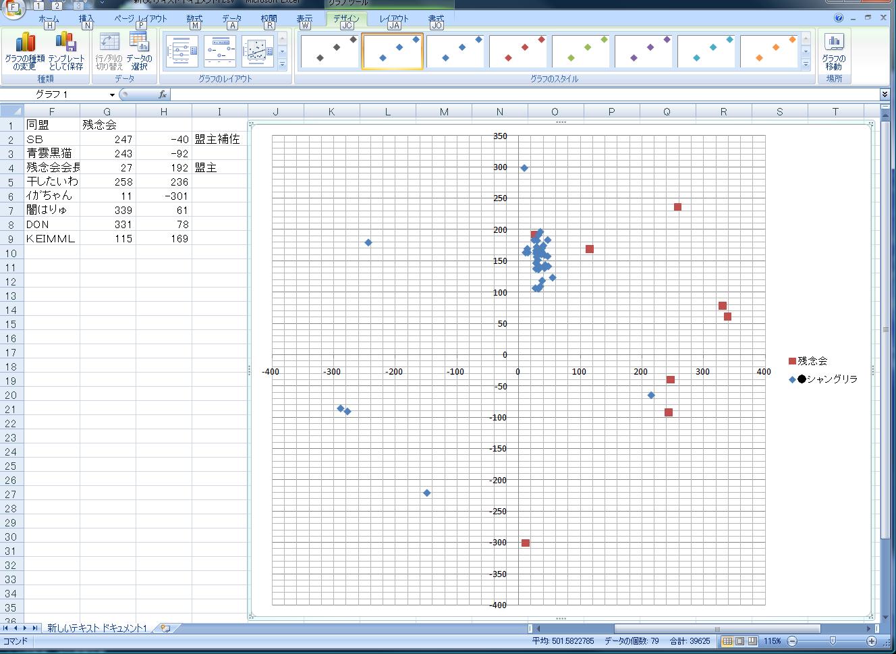Expand the chart layouts gallery more arrow
This screenshot has height=654, width=896.
point(282,65)
